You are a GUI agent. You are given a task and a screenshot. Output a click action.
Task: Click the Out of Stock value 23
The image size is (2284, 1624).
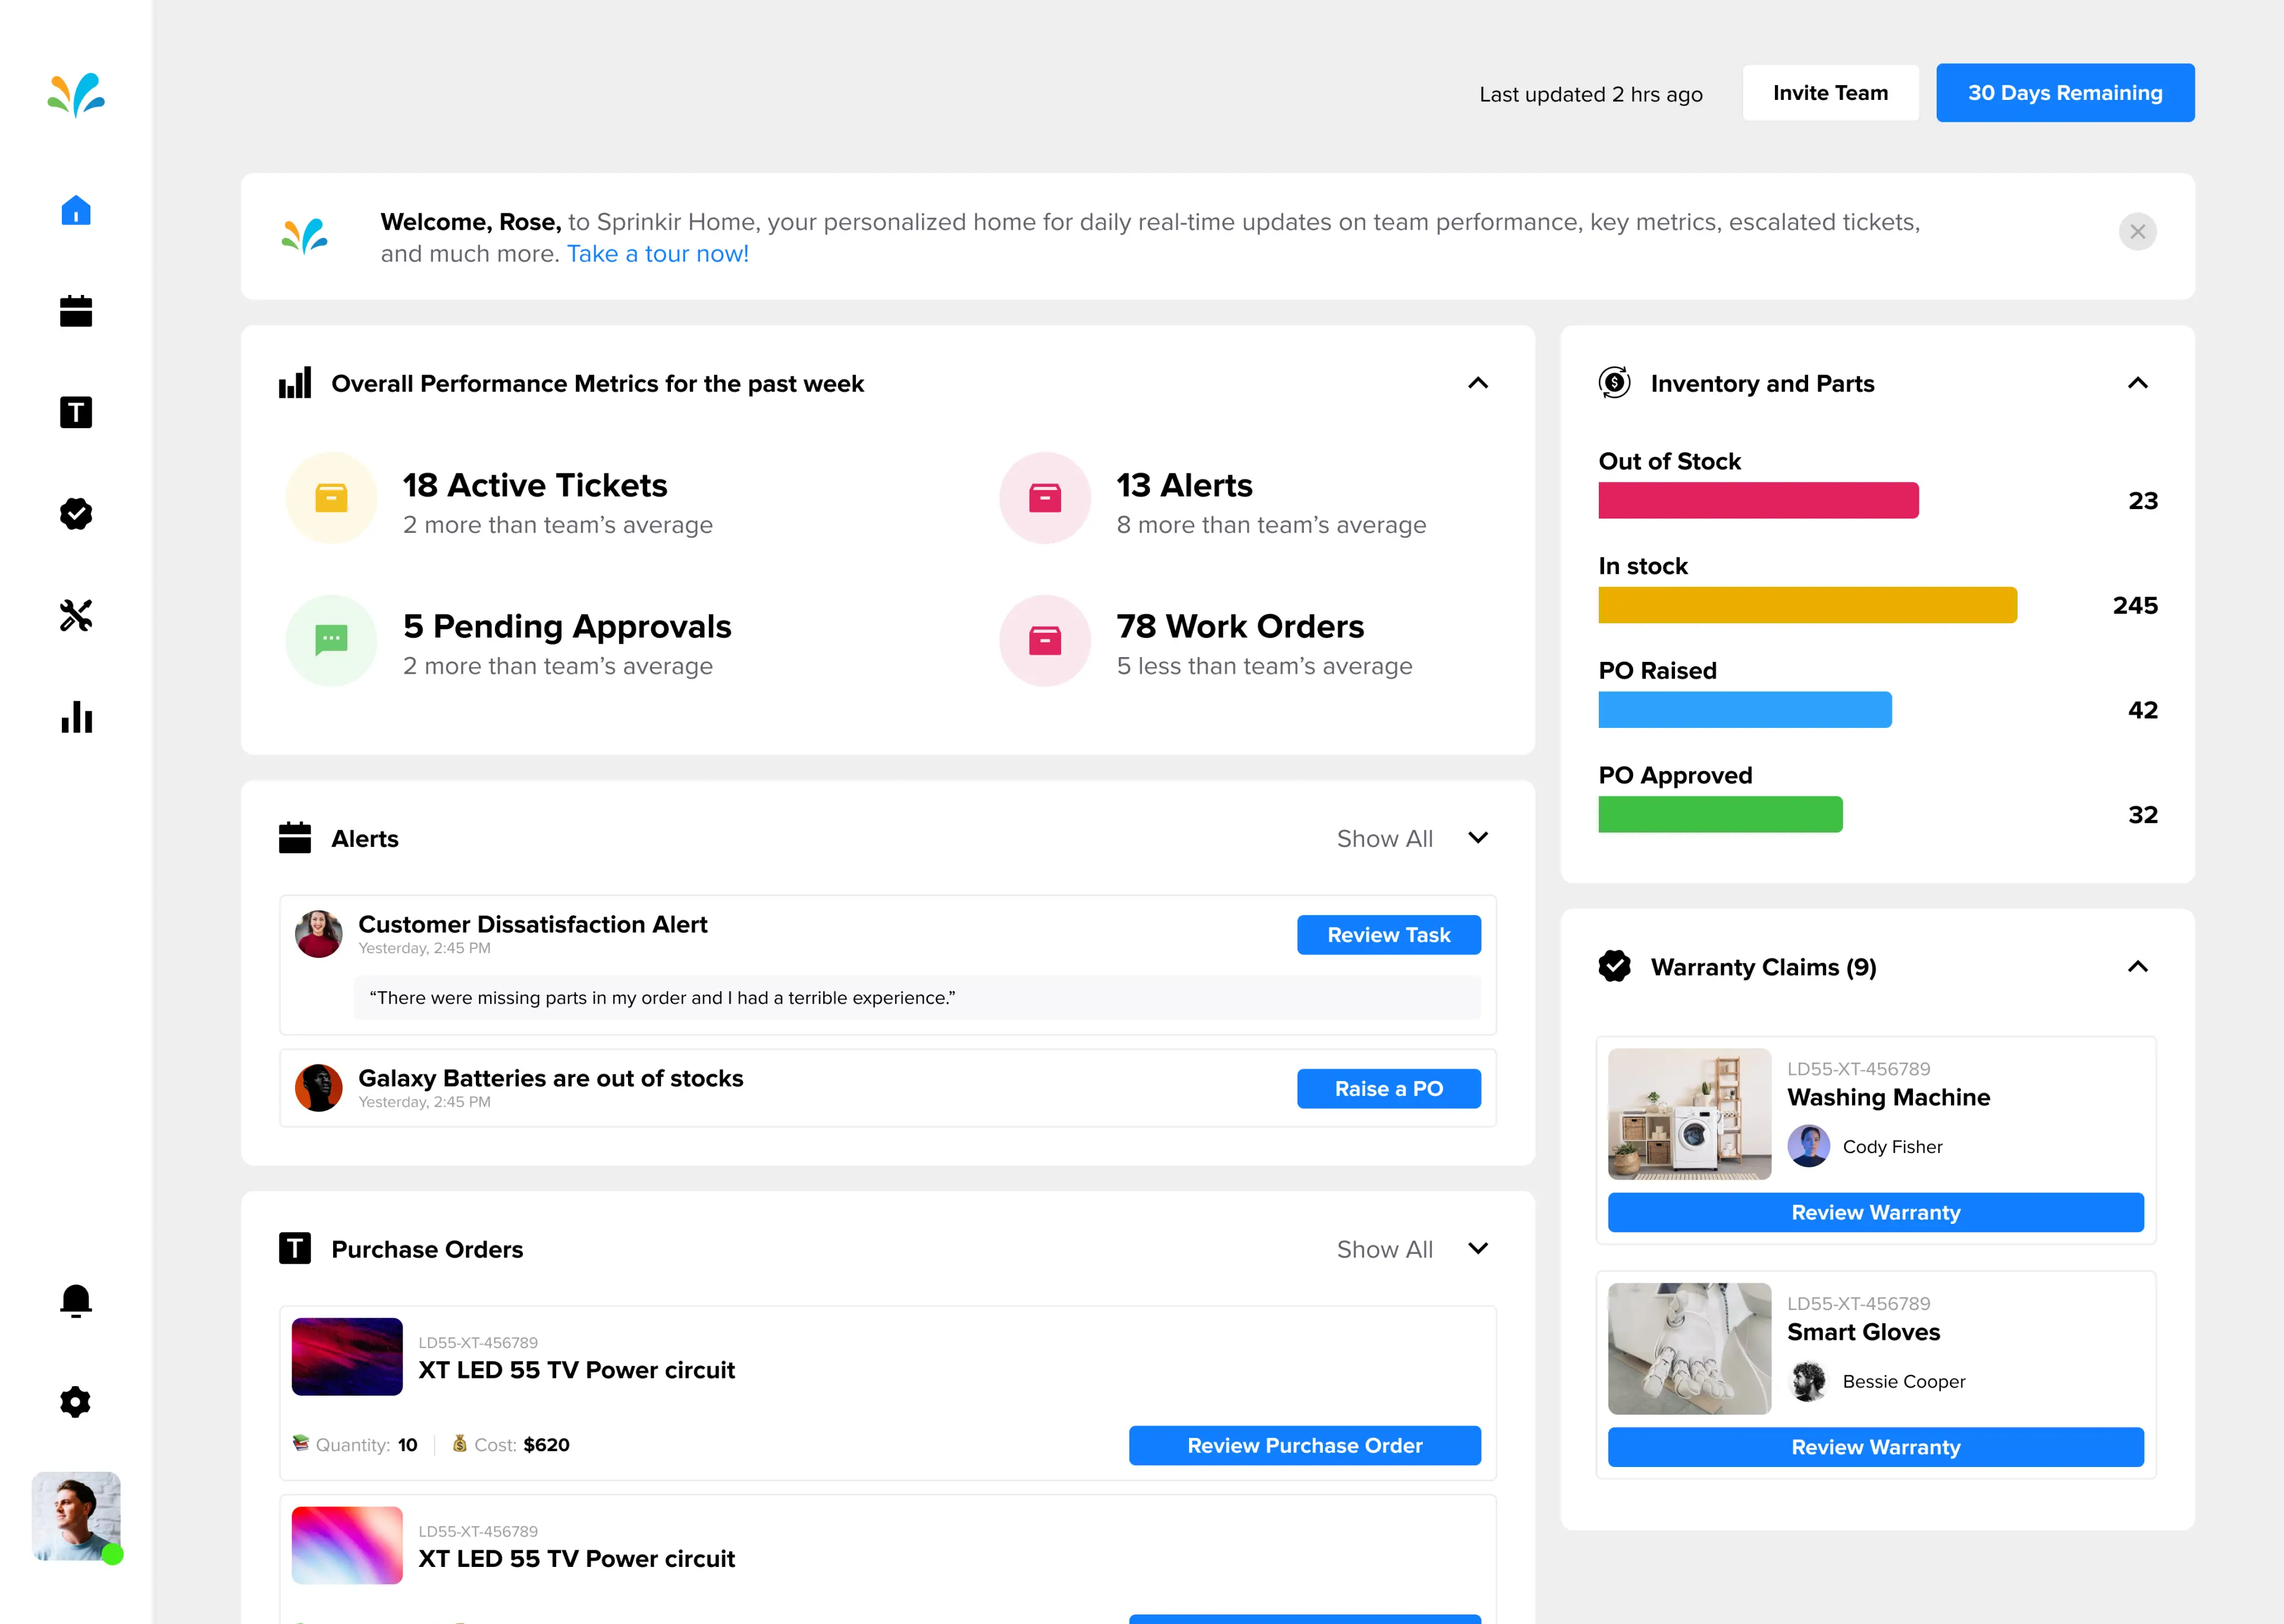coord(2143,501)
